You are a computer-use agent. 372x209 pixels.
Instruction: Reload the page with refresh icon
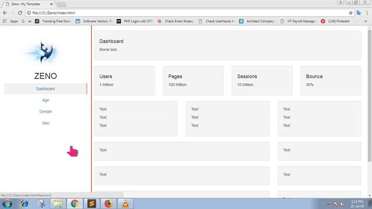coord(20,13)
